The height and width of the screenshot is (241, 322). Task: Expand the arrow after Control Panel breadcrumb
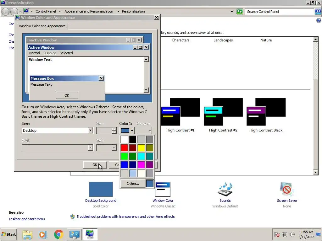(x=60, y=12)
